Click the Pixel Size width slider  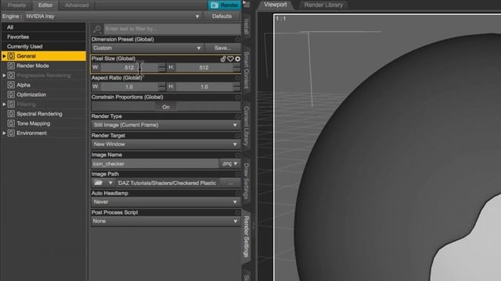(x=129, y=68)
